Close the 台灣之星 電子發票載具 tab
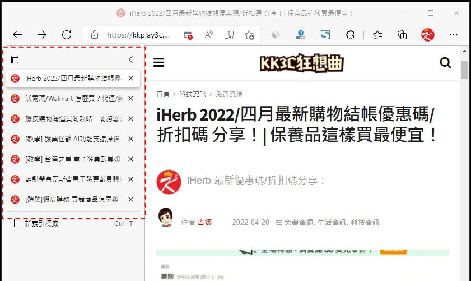 130,159
